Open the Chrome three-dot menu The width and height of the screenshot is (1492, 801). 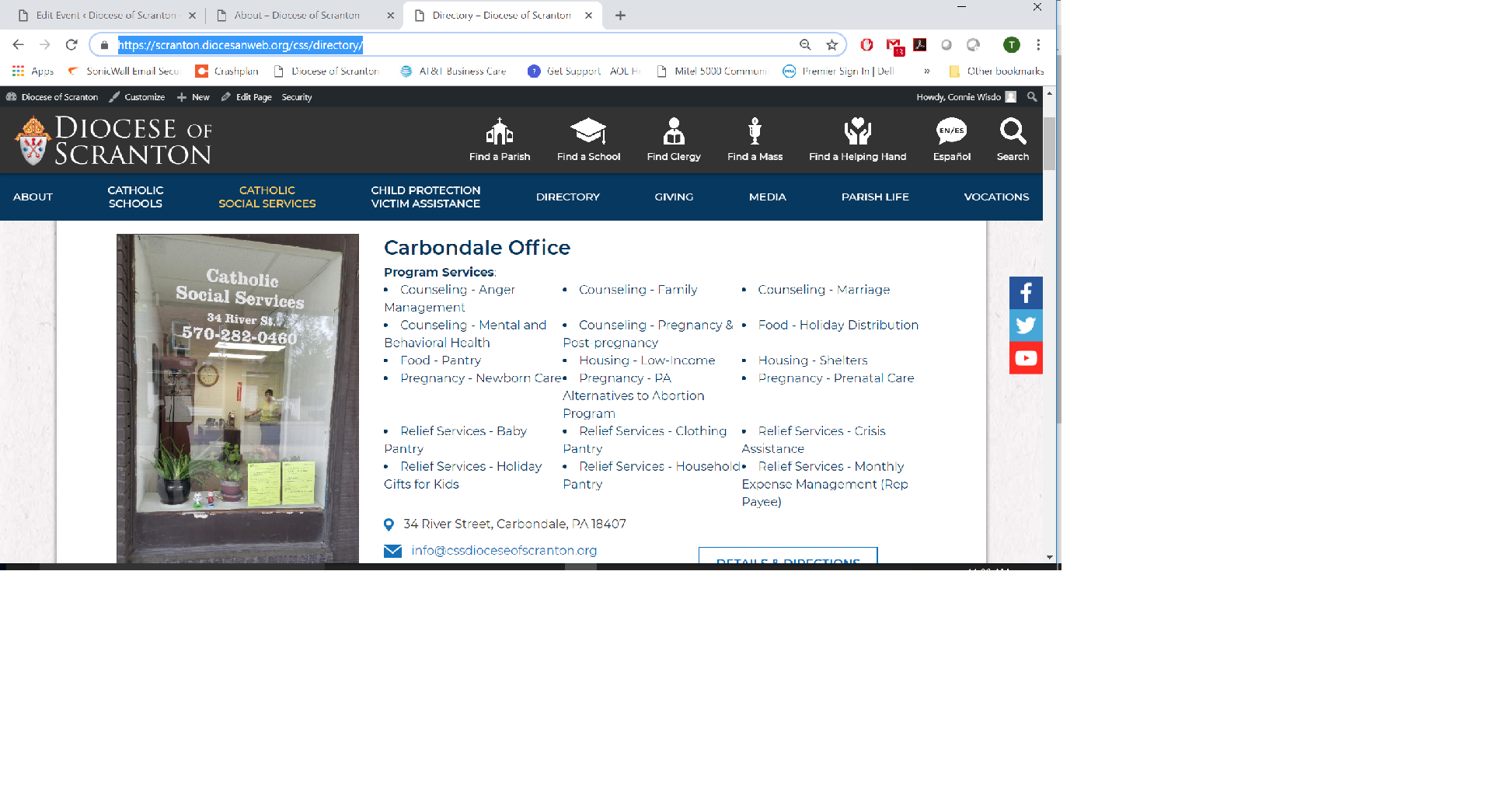pyautogui.click(x=1038, y=45)
